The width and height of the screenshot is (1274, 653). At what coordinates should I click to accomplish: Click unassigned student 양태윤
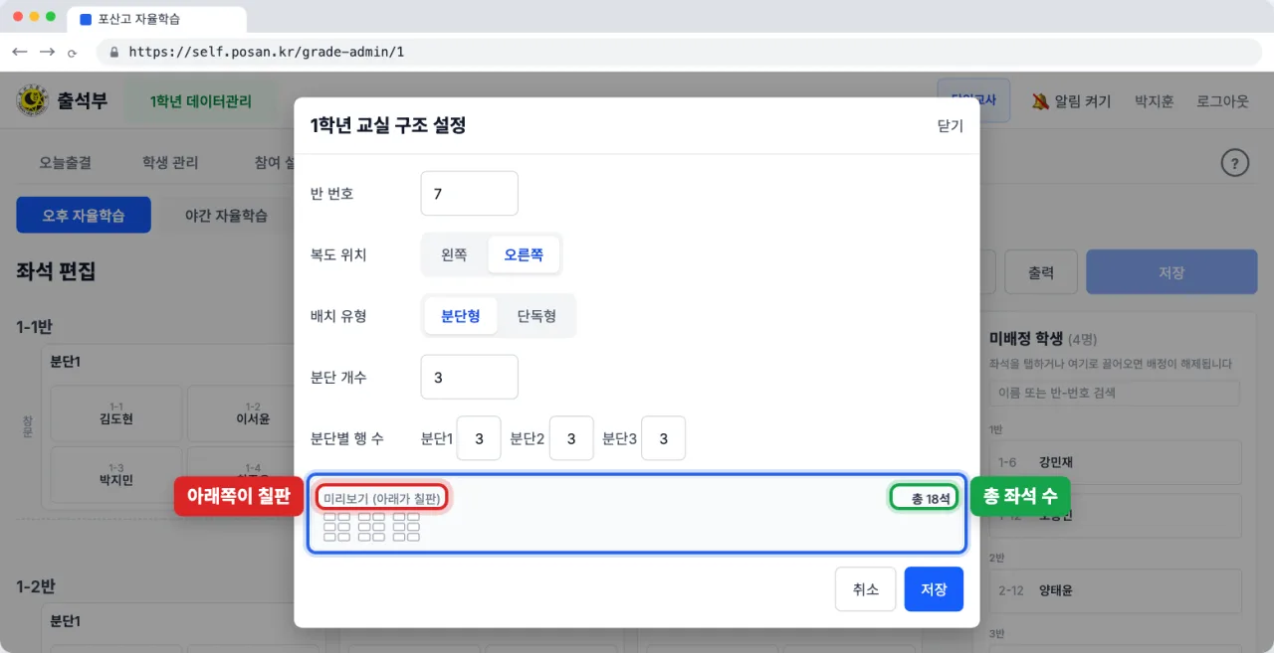point(1116,590)
